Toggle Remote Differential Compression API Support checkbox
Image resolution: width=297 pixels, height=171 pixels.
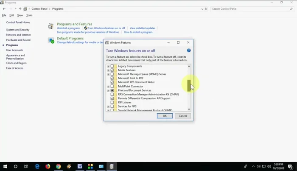[112, 98]
